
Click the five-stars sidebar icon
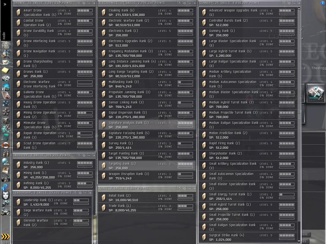point(6,111)
